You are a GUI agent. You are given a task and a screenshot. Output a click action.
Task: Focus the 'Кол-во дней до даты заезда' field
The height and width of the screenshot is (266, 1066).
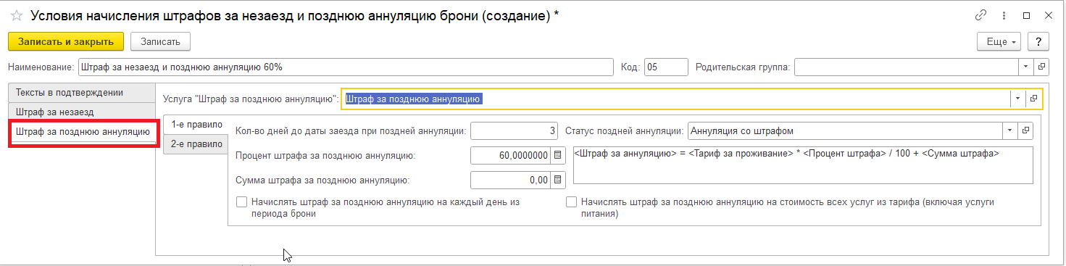514,131
